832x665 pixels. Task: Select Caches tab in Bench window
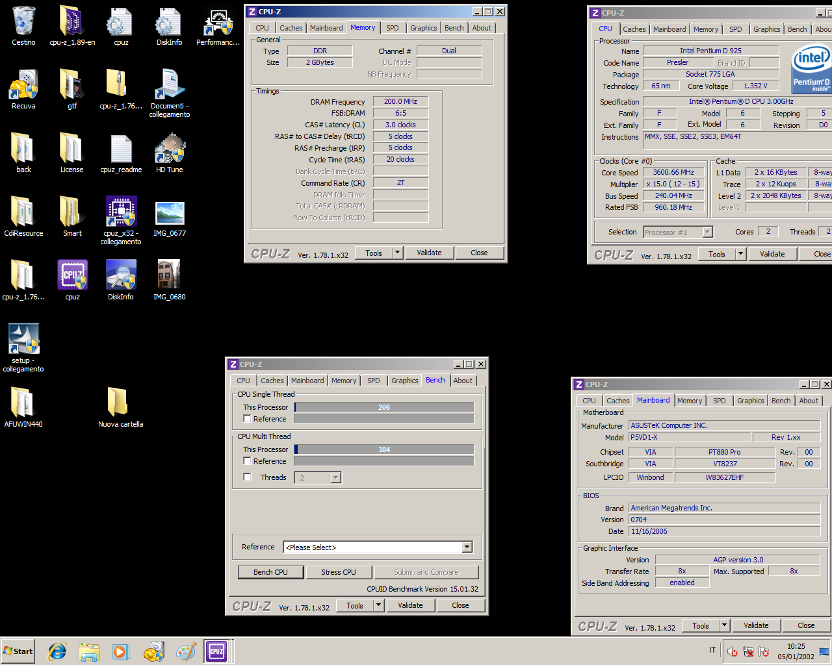272,381
